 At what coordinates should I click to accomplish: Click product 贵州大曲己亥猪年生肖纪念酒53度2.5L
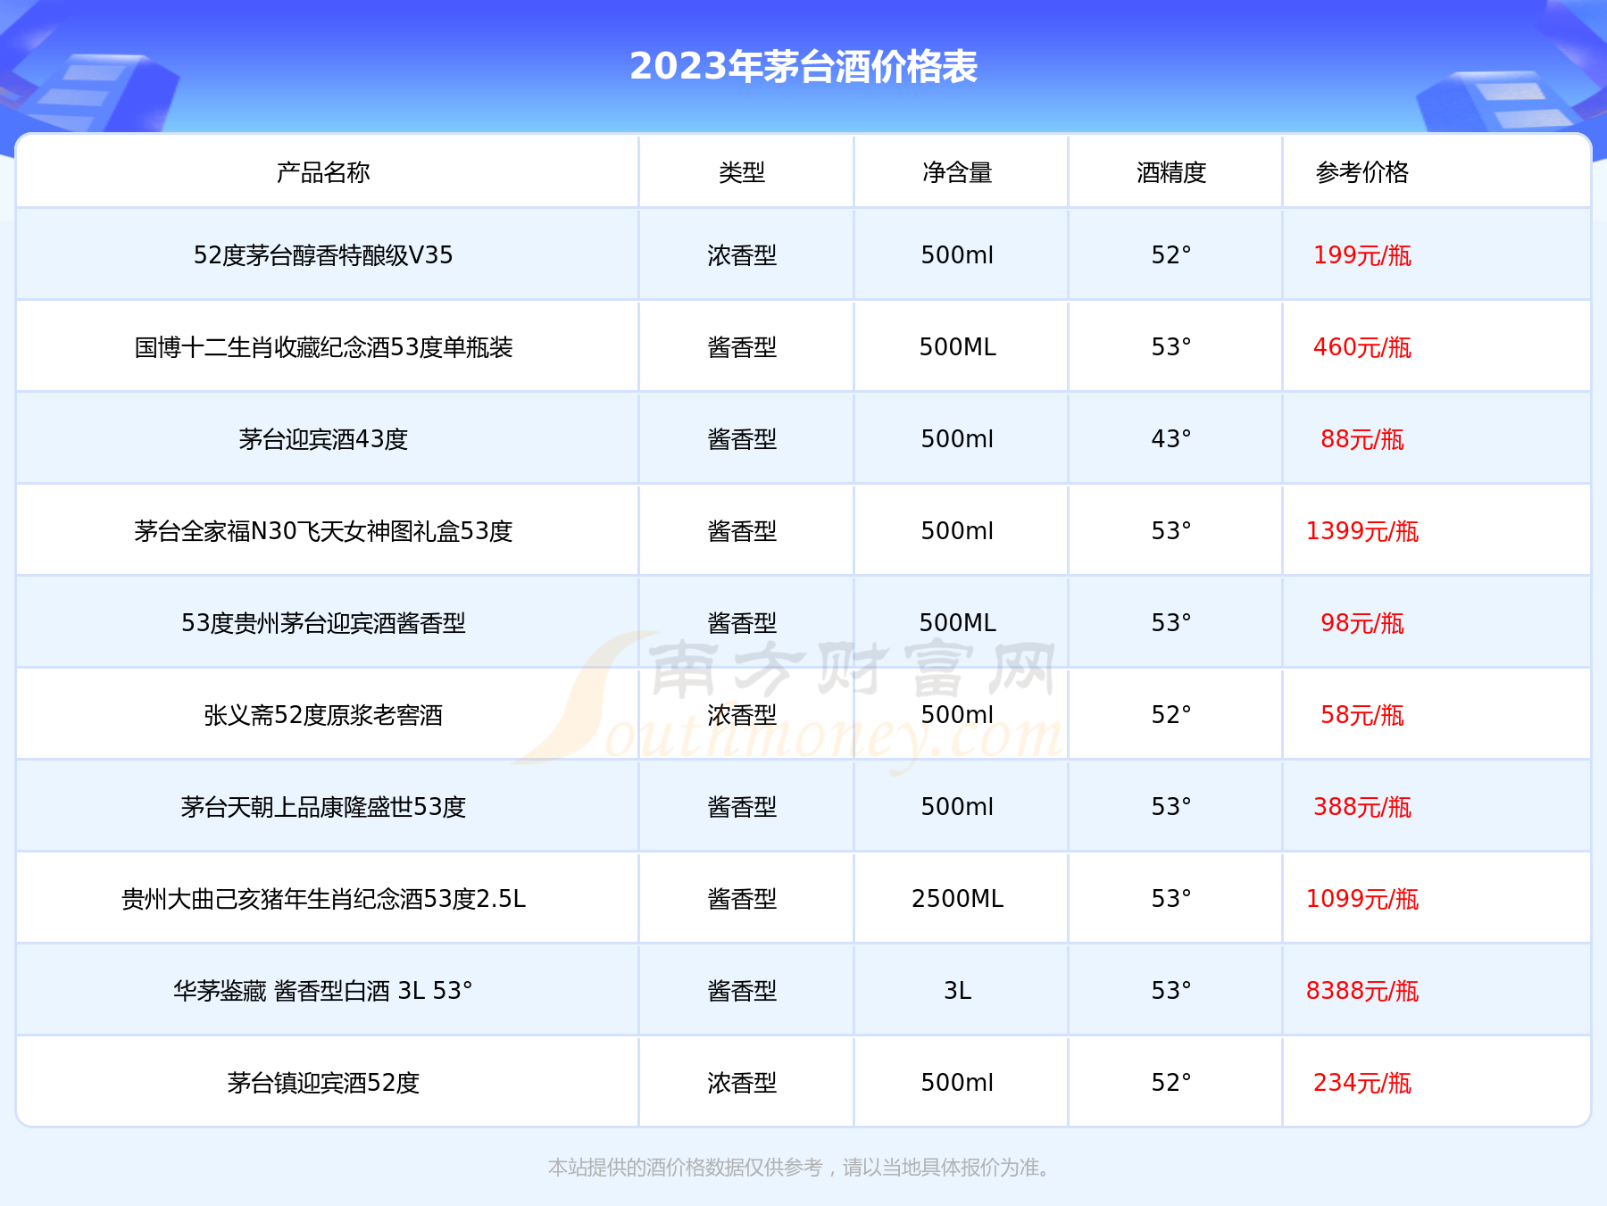tap(323, 899)
